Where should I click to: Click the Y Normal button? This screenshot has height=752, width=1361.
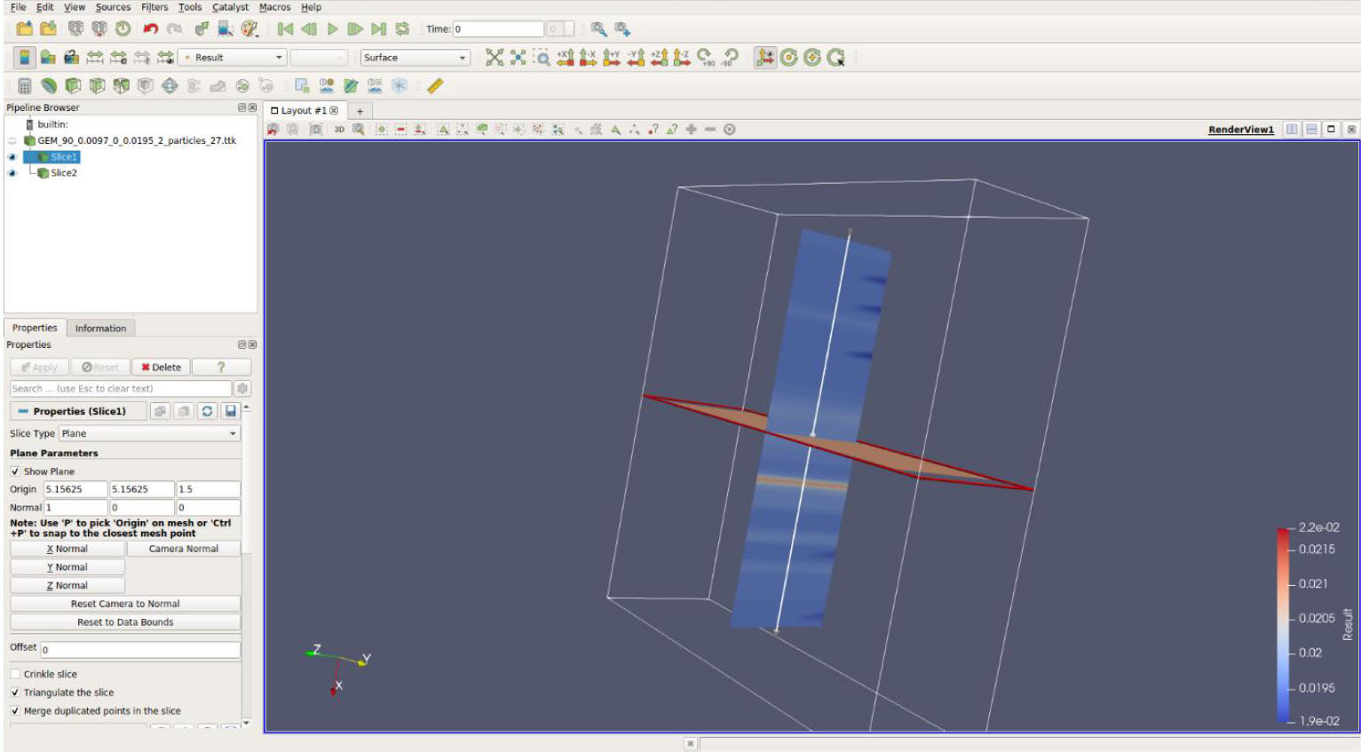67,567
